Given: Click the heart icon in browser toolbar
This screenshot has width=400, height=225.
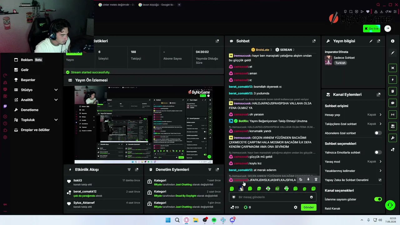Looking at the screenshot, I should coord(368,12).
